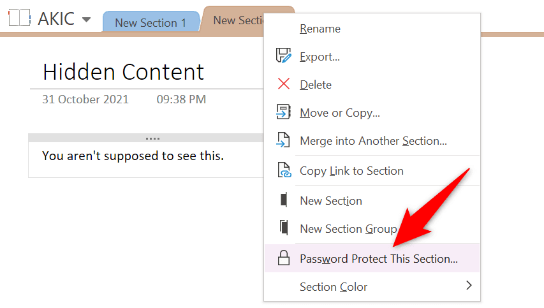Click the Merge into Another Section icon
Screen dimensions: 544x308
tap(283, 141)
